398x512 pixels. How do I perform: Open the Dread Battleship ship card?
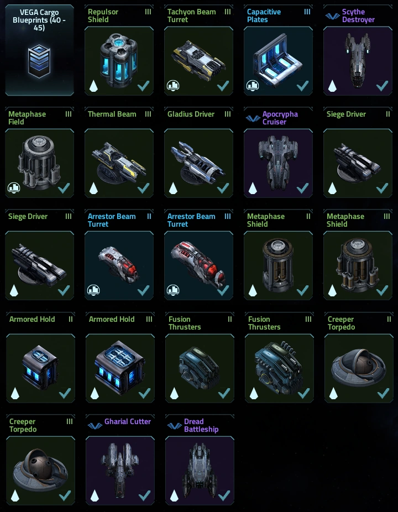[200, 460]
